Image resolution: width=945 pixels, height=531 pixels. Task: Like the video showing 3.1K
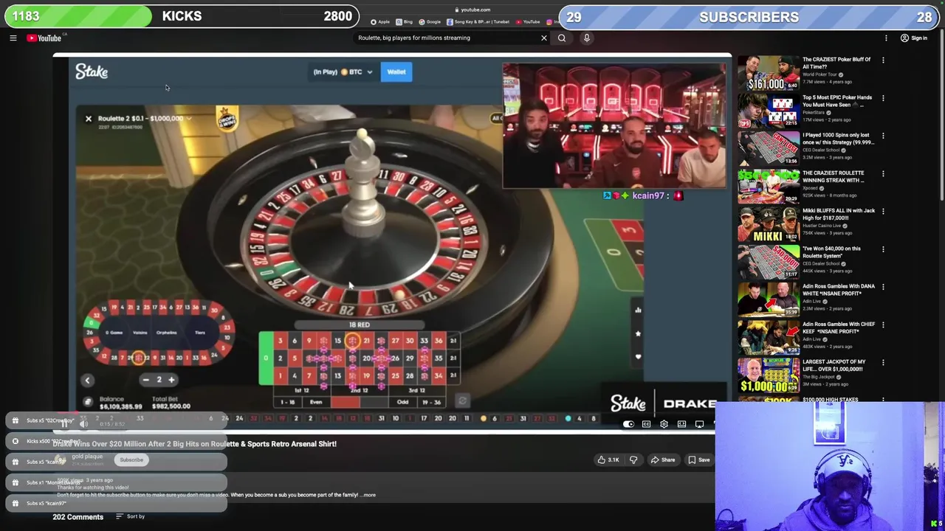pos(608,460)
